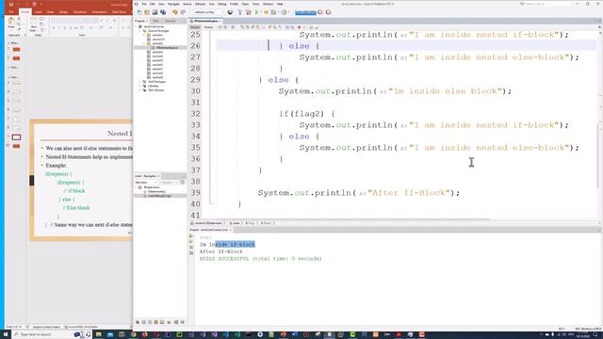Click the Windows Start button
Image resolution: width=603 pixels, height=339 pixels.
pos(6,335)
